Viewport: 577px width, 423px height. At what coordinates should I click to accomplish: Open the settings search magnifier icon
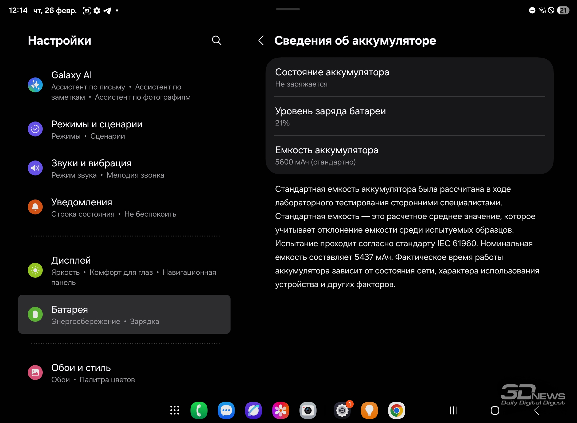pyautogui.click(x=216, y=41)
